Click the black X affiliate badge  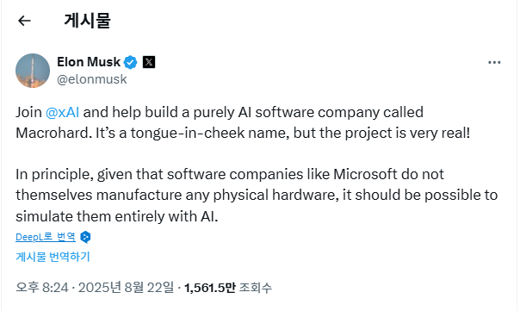149,62
